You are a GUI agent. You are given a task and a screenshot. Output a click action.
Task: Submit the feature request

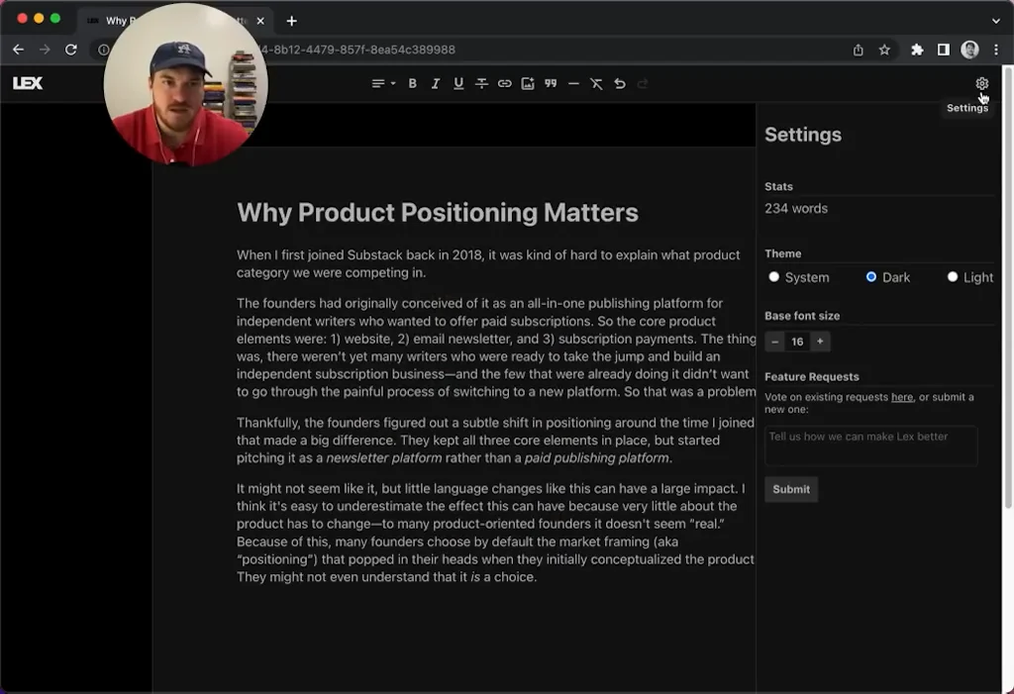[791, 489]
